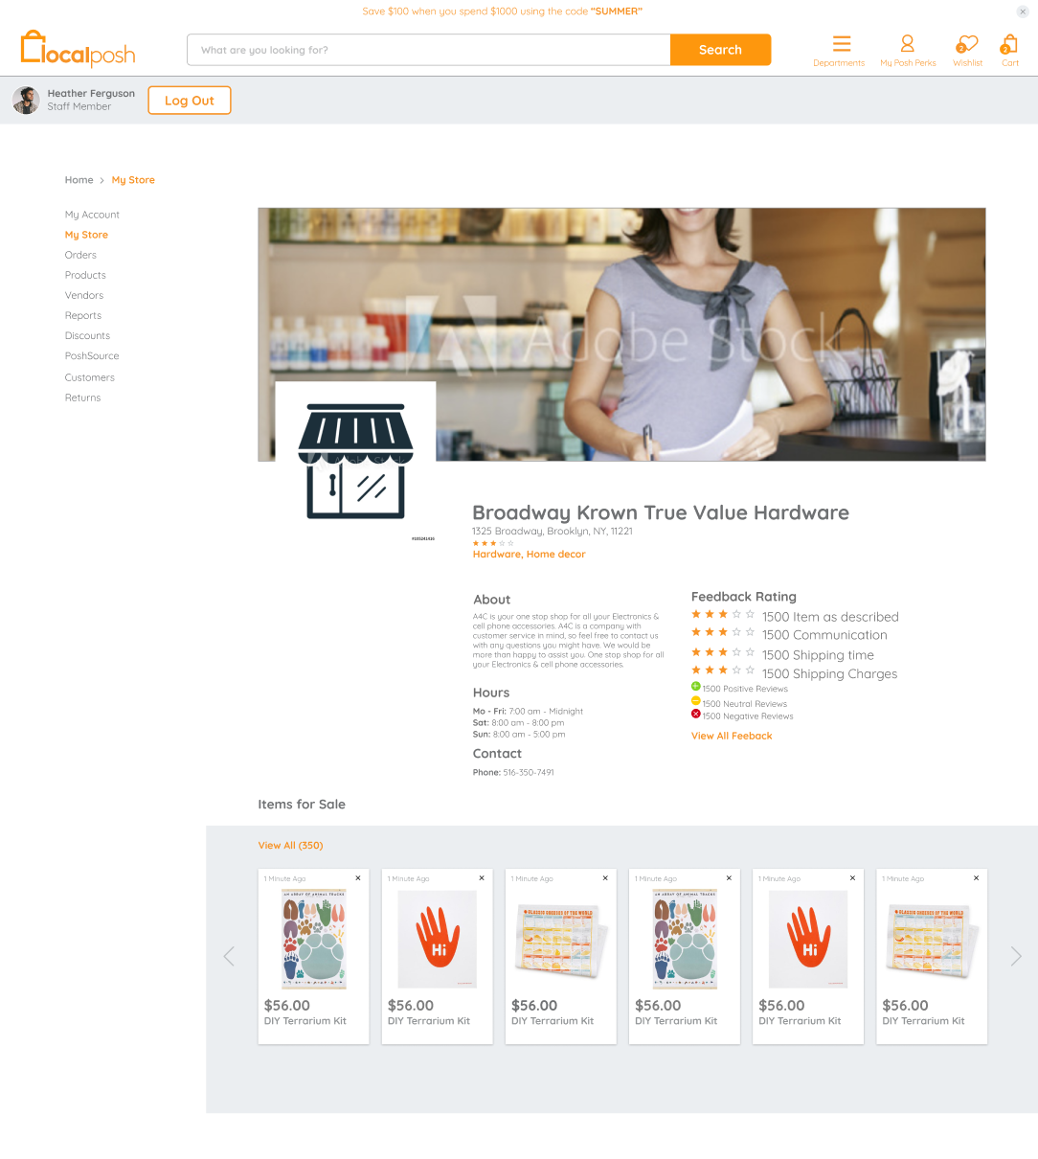Click store star rating under address

point(493,543)
